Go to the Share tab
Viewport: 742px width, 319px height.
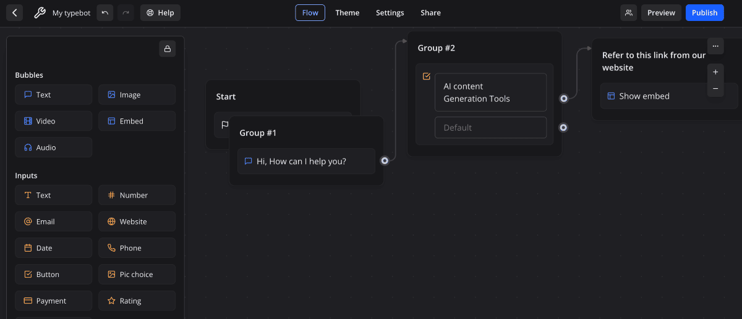430,13
